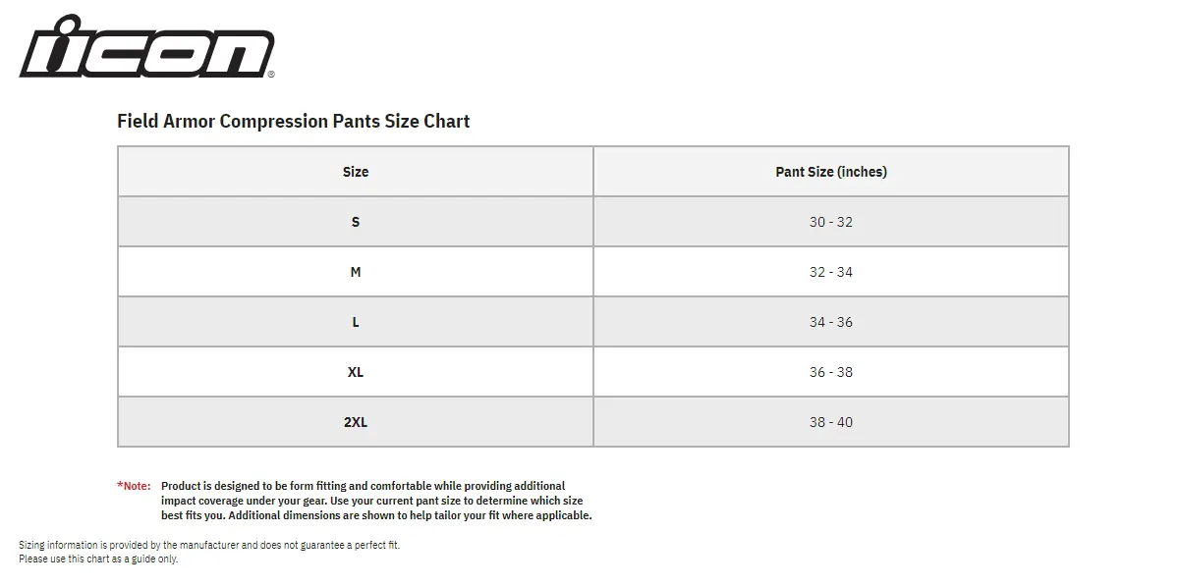The width and height of the screenshot is (1179, 586).
Task: Select the 2XL size cell
Action: (x=356, y=422)
